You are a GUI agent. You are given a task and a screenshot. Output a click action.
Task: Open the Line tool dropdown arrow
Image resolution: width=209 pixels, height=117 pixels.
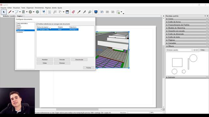13,12
